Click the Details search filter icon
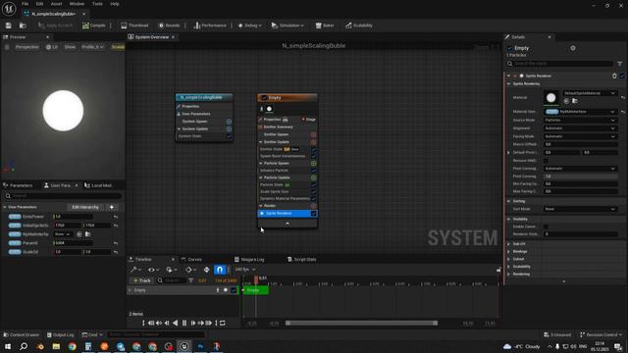This screenshot has height=353, width=628. tap(619, 64)
